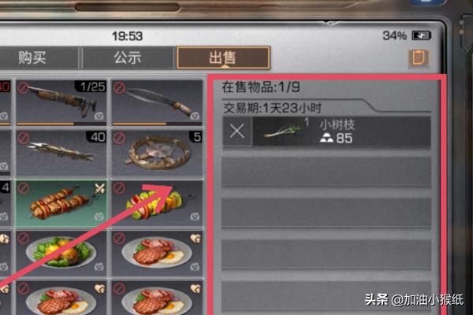Switch to the 购买 tab
Image resolution: width=473 pixels, height=315 pixels.
point(32,57)
